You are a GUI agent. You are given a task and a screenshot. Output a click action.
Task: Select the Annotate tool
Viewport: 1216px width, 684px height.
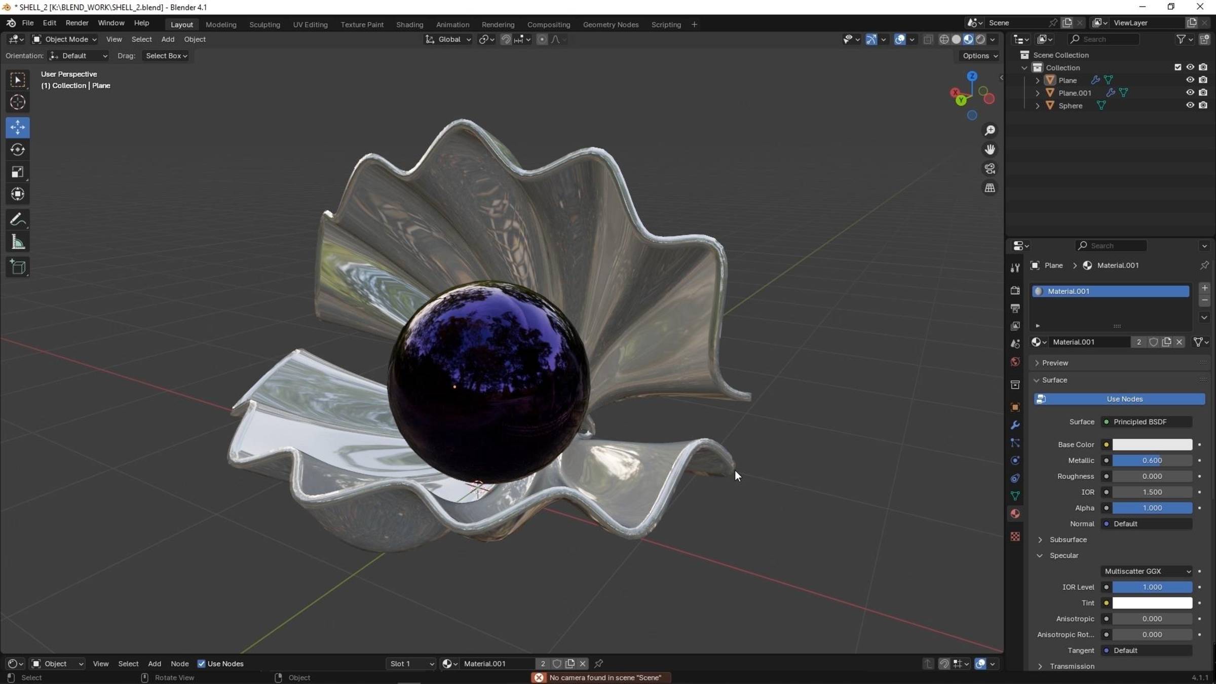(18, 218)
